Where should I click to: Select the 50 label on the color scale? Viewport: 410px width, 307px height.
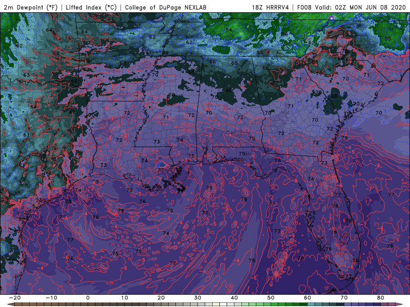tap(271, 298)
